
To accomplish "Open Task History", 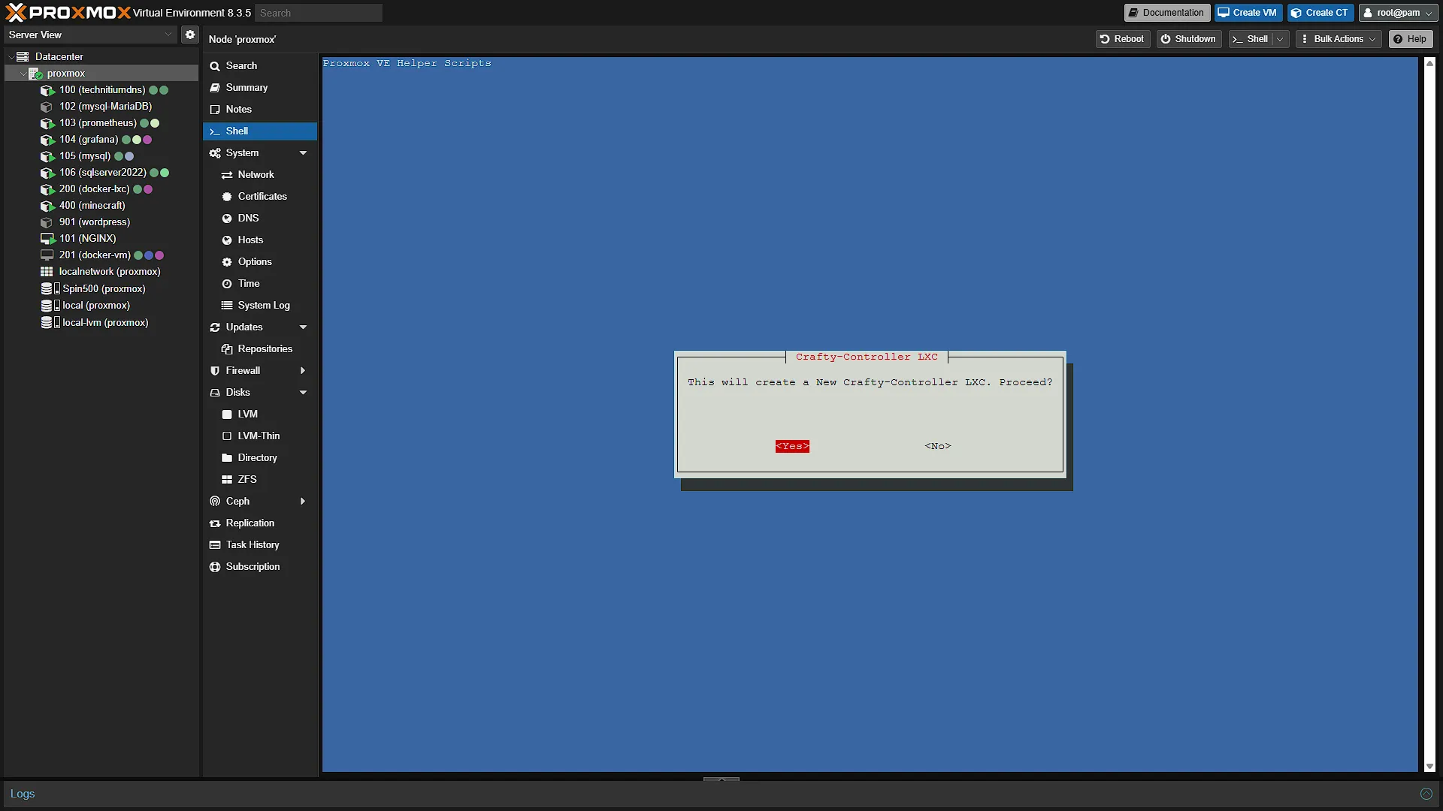I will click(x=260, y=545).
